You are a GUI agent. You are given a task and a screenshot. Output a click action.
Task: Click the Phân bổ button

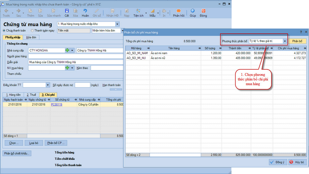(x=297, y=41)
